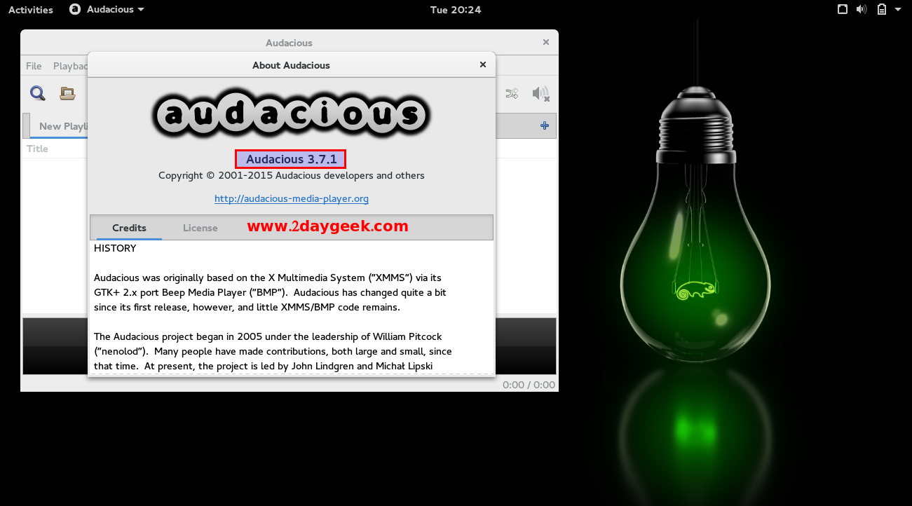Click the Audacious 3.7.1 version label

tap(291, 159)
